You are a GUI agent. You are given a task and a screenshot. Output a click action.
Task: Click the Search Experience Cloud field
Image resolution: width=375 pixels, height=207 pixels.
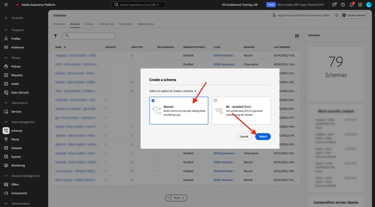pyautogui.click(x=139, y=4)
